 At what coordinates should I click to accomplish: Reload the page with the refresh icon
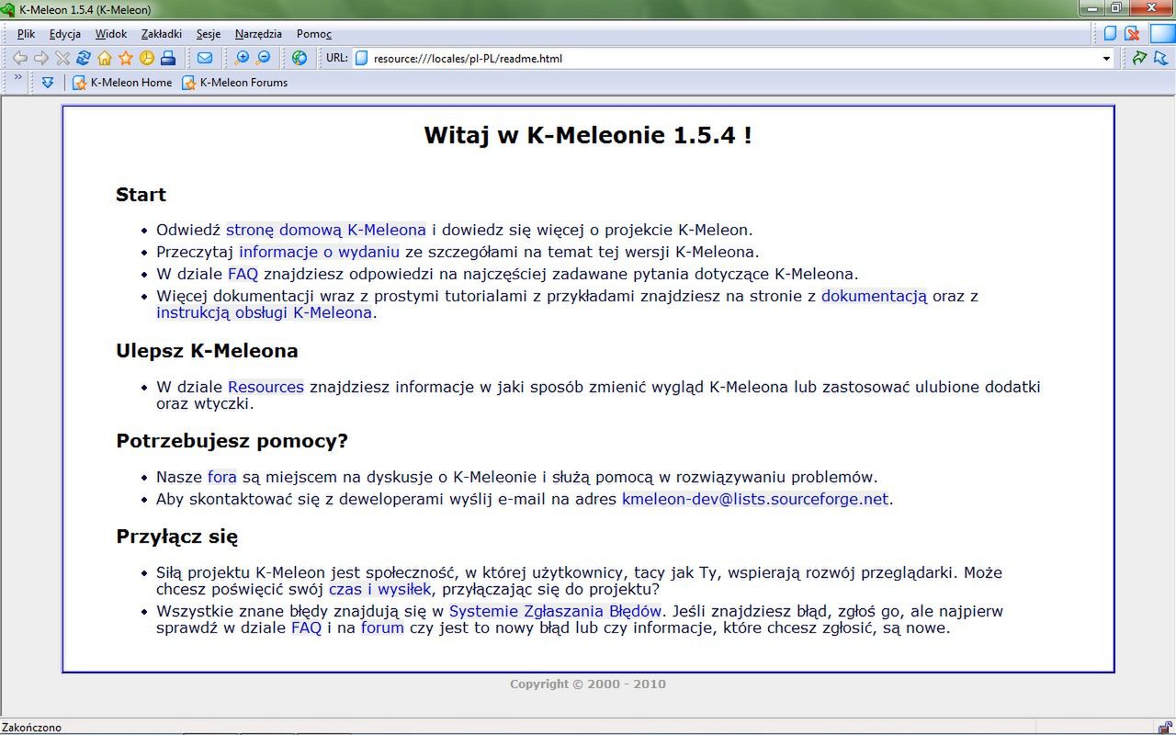point(83,58)
